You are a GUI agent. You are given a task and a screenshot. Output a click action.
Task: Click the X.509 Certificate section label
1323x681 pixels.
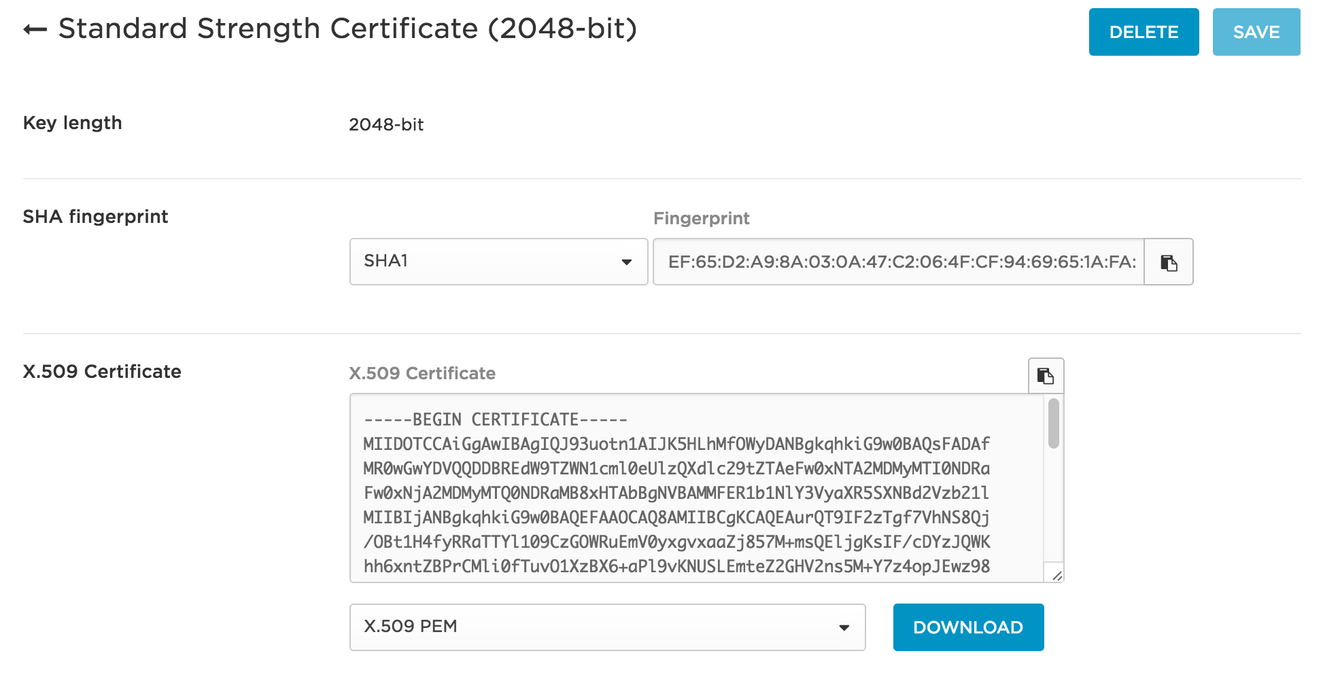[101, 372]
